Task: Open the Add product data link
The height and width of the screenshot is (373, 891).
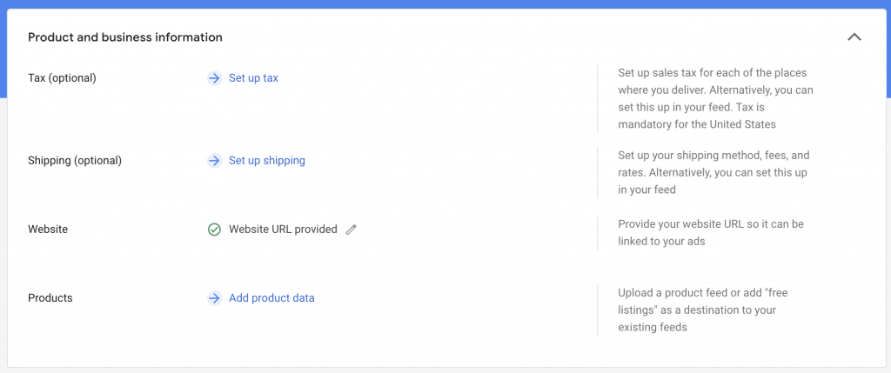Action: coord(271,298)
